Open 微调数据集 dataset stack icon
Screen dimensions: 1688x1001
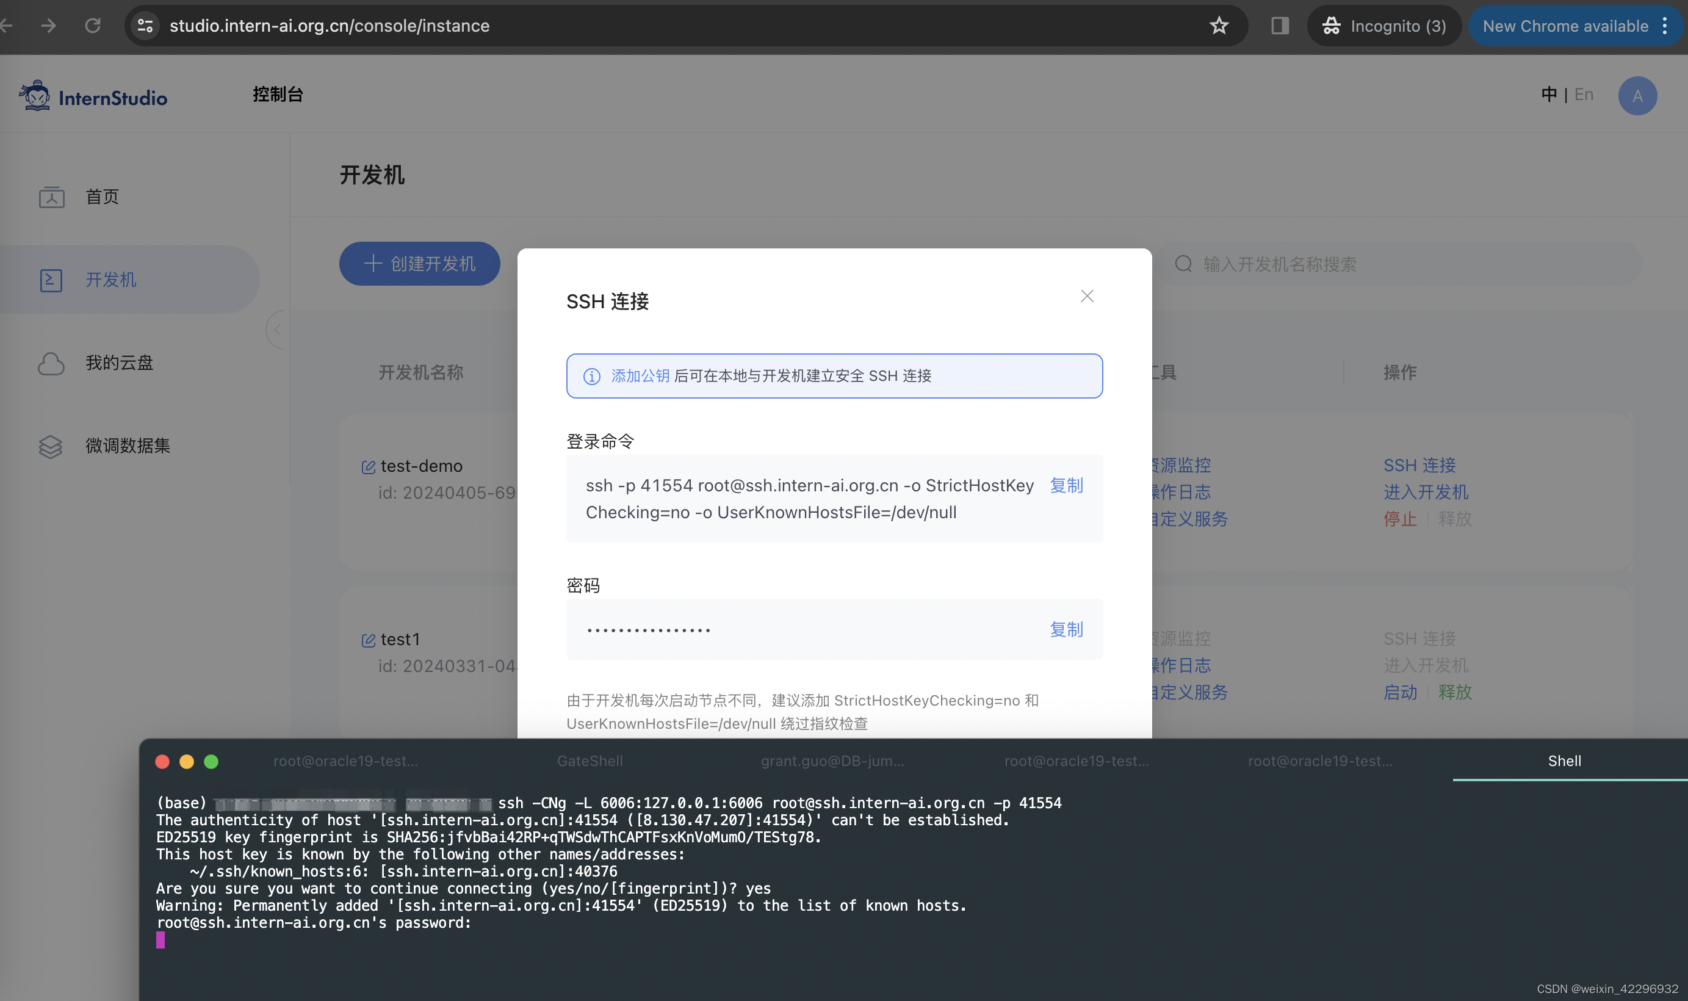pyautogui.click(x=51, y=446)
